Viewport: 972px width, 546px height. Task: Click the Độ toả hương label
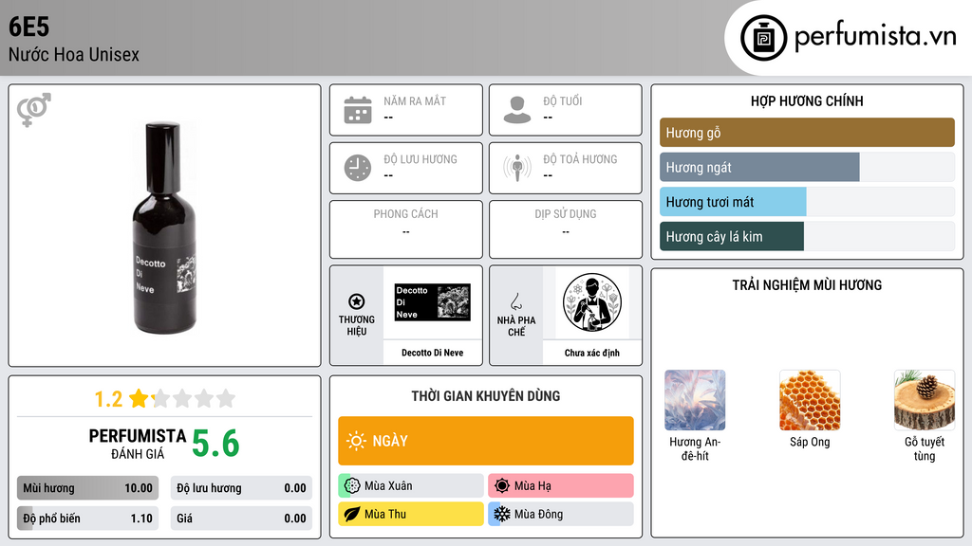click(x=580, y=159)
